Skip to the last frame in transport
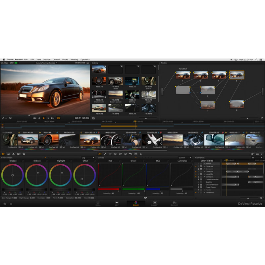Viewport: 265px width, 265px height. tap(53, 118)
